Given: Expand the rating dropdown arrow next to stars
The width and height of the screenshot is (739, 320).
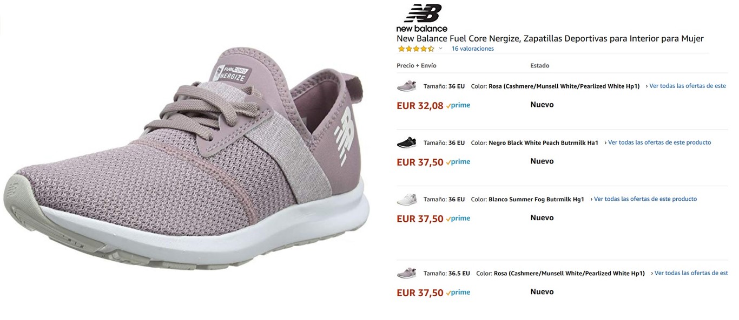Looking at the screenshot, I should pos(440,49).
